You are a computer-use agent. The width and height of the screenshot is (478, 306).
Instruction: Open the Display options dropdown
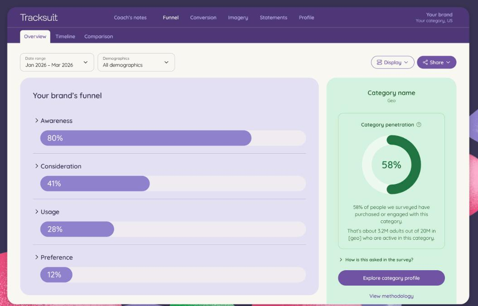coord(393,62)
